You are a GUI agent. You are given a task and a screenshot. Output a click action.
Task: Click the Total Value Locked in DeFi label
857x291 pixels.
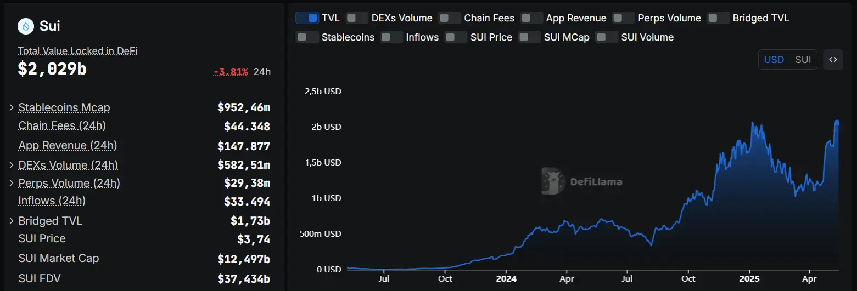point(77,51)
